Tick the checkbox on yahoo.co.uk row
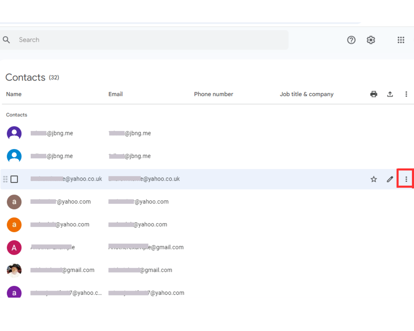Viewport: 414px width, 331px height. [x=14, y=179]
